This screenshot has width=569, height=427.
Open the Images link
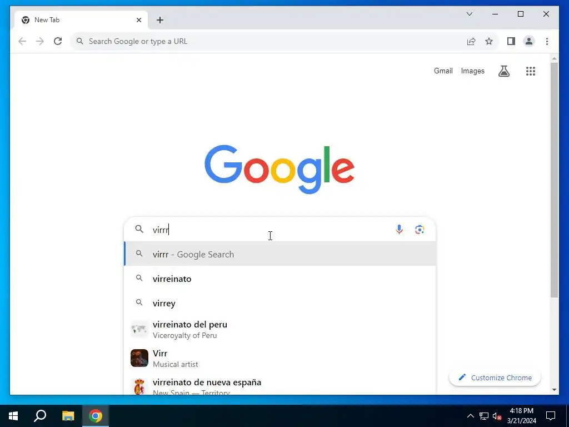point(472,71)
